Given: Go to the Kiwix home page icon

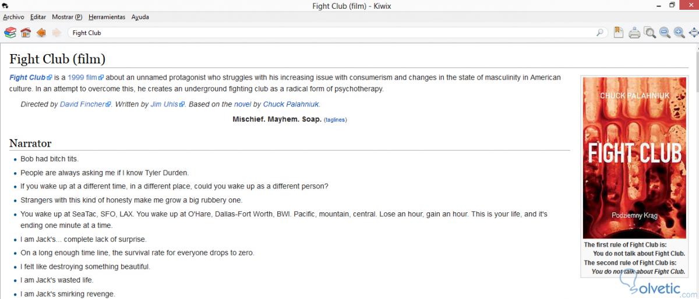Looking at the screenshot, I should [x=26, y=33].
